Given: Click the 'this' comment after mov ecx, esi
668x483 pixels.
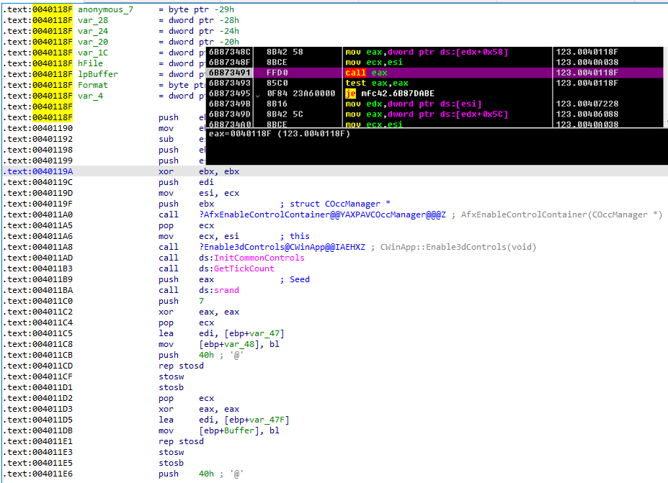Looking at the screenshot, I should [300, 236].
